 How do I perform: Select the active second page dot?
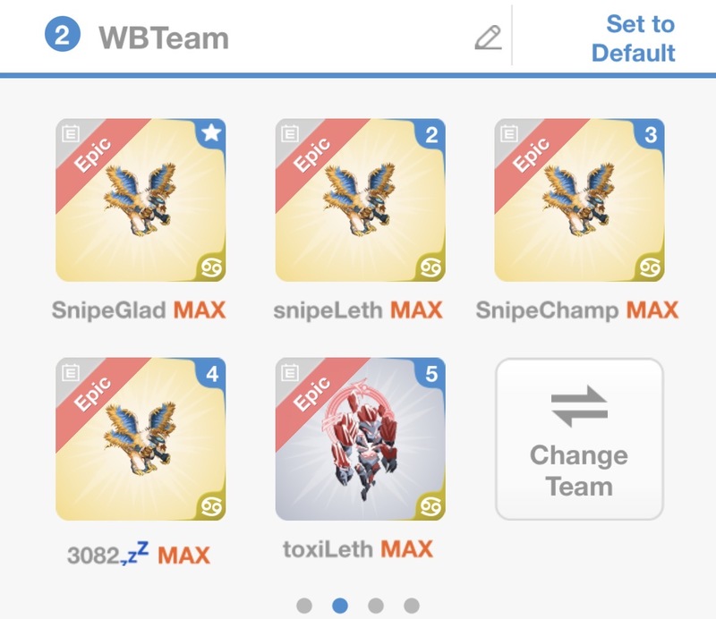pyautogui.click(x=340, y=606)
